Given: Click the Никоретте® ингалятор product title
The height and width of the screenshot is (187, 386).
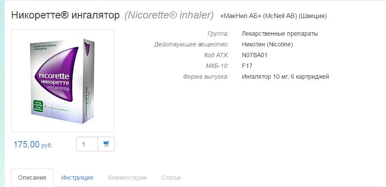Looking at the screenshot, I should 65,15.
